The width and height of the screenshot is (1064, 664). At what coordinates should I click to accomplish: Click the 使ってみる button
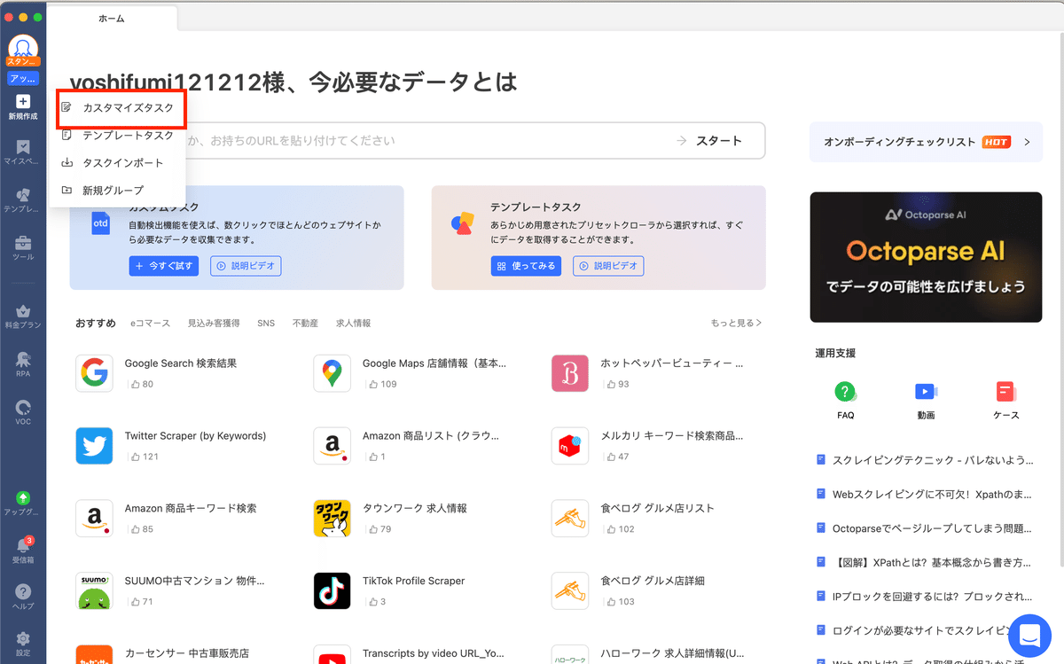[x=526, y=266]
